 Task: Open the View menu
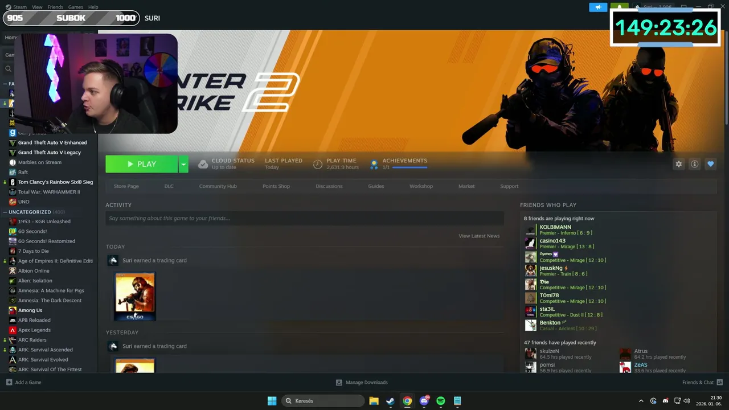coord(38,7)
